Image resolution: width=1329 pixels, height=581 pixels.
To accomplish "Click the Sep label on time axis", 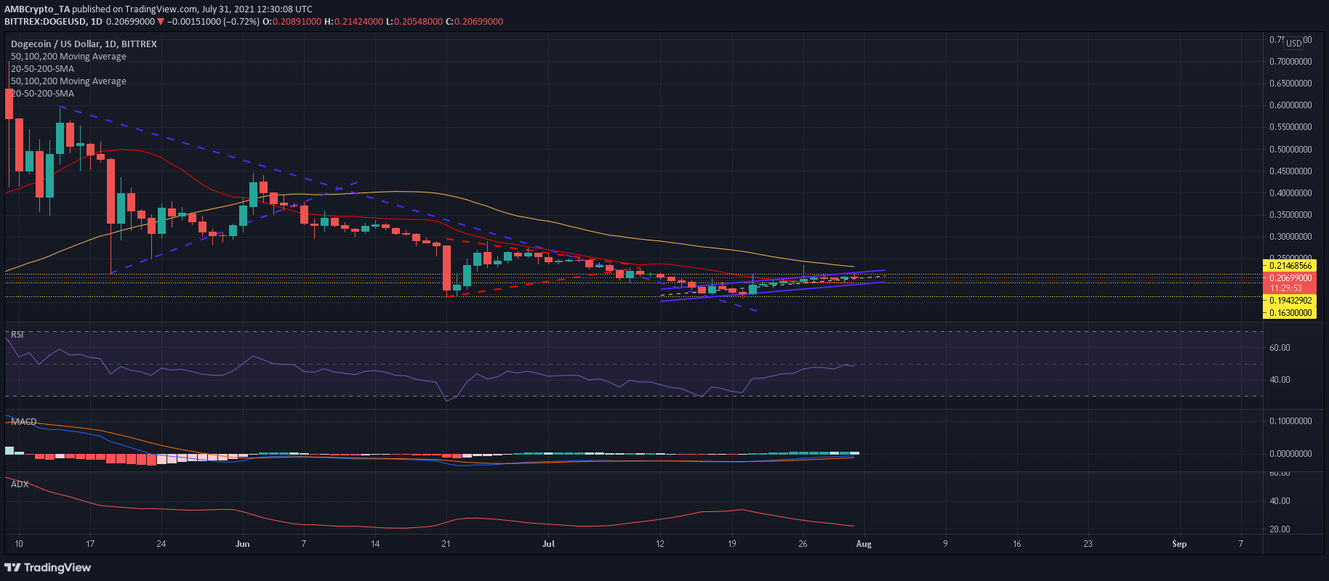I will tap(1179, 544).
